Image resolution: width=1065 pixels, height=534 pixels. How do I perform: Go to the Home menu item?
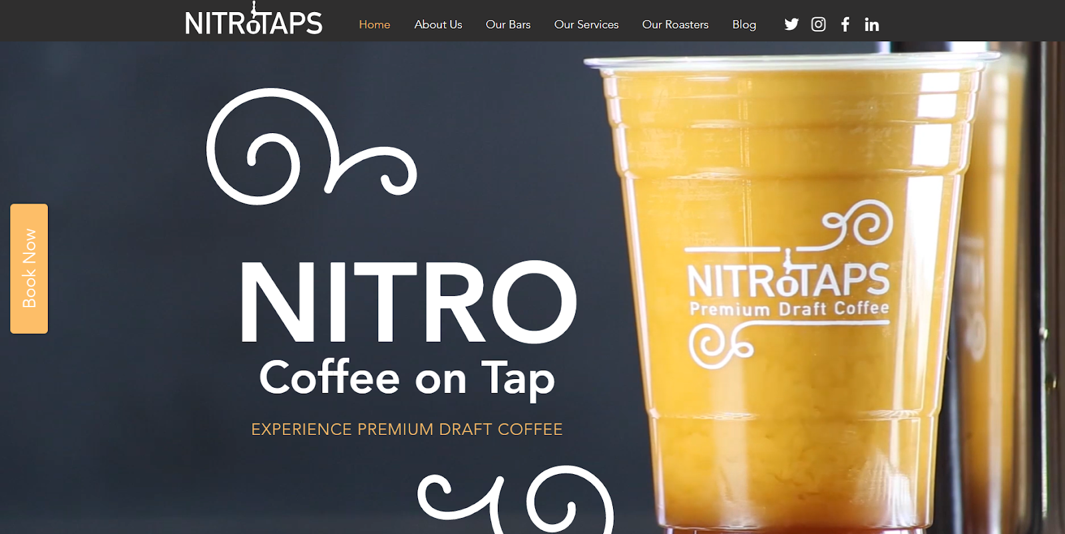click(374, 25)
